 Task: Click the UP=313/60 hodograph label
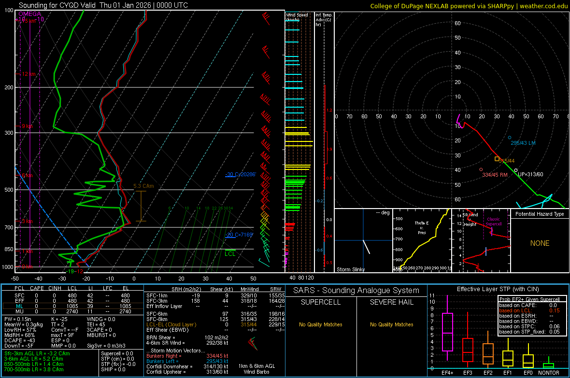click(530, 174)
